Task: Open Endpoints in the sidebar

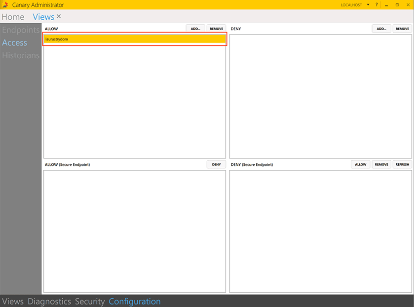Action: (21, 30)
